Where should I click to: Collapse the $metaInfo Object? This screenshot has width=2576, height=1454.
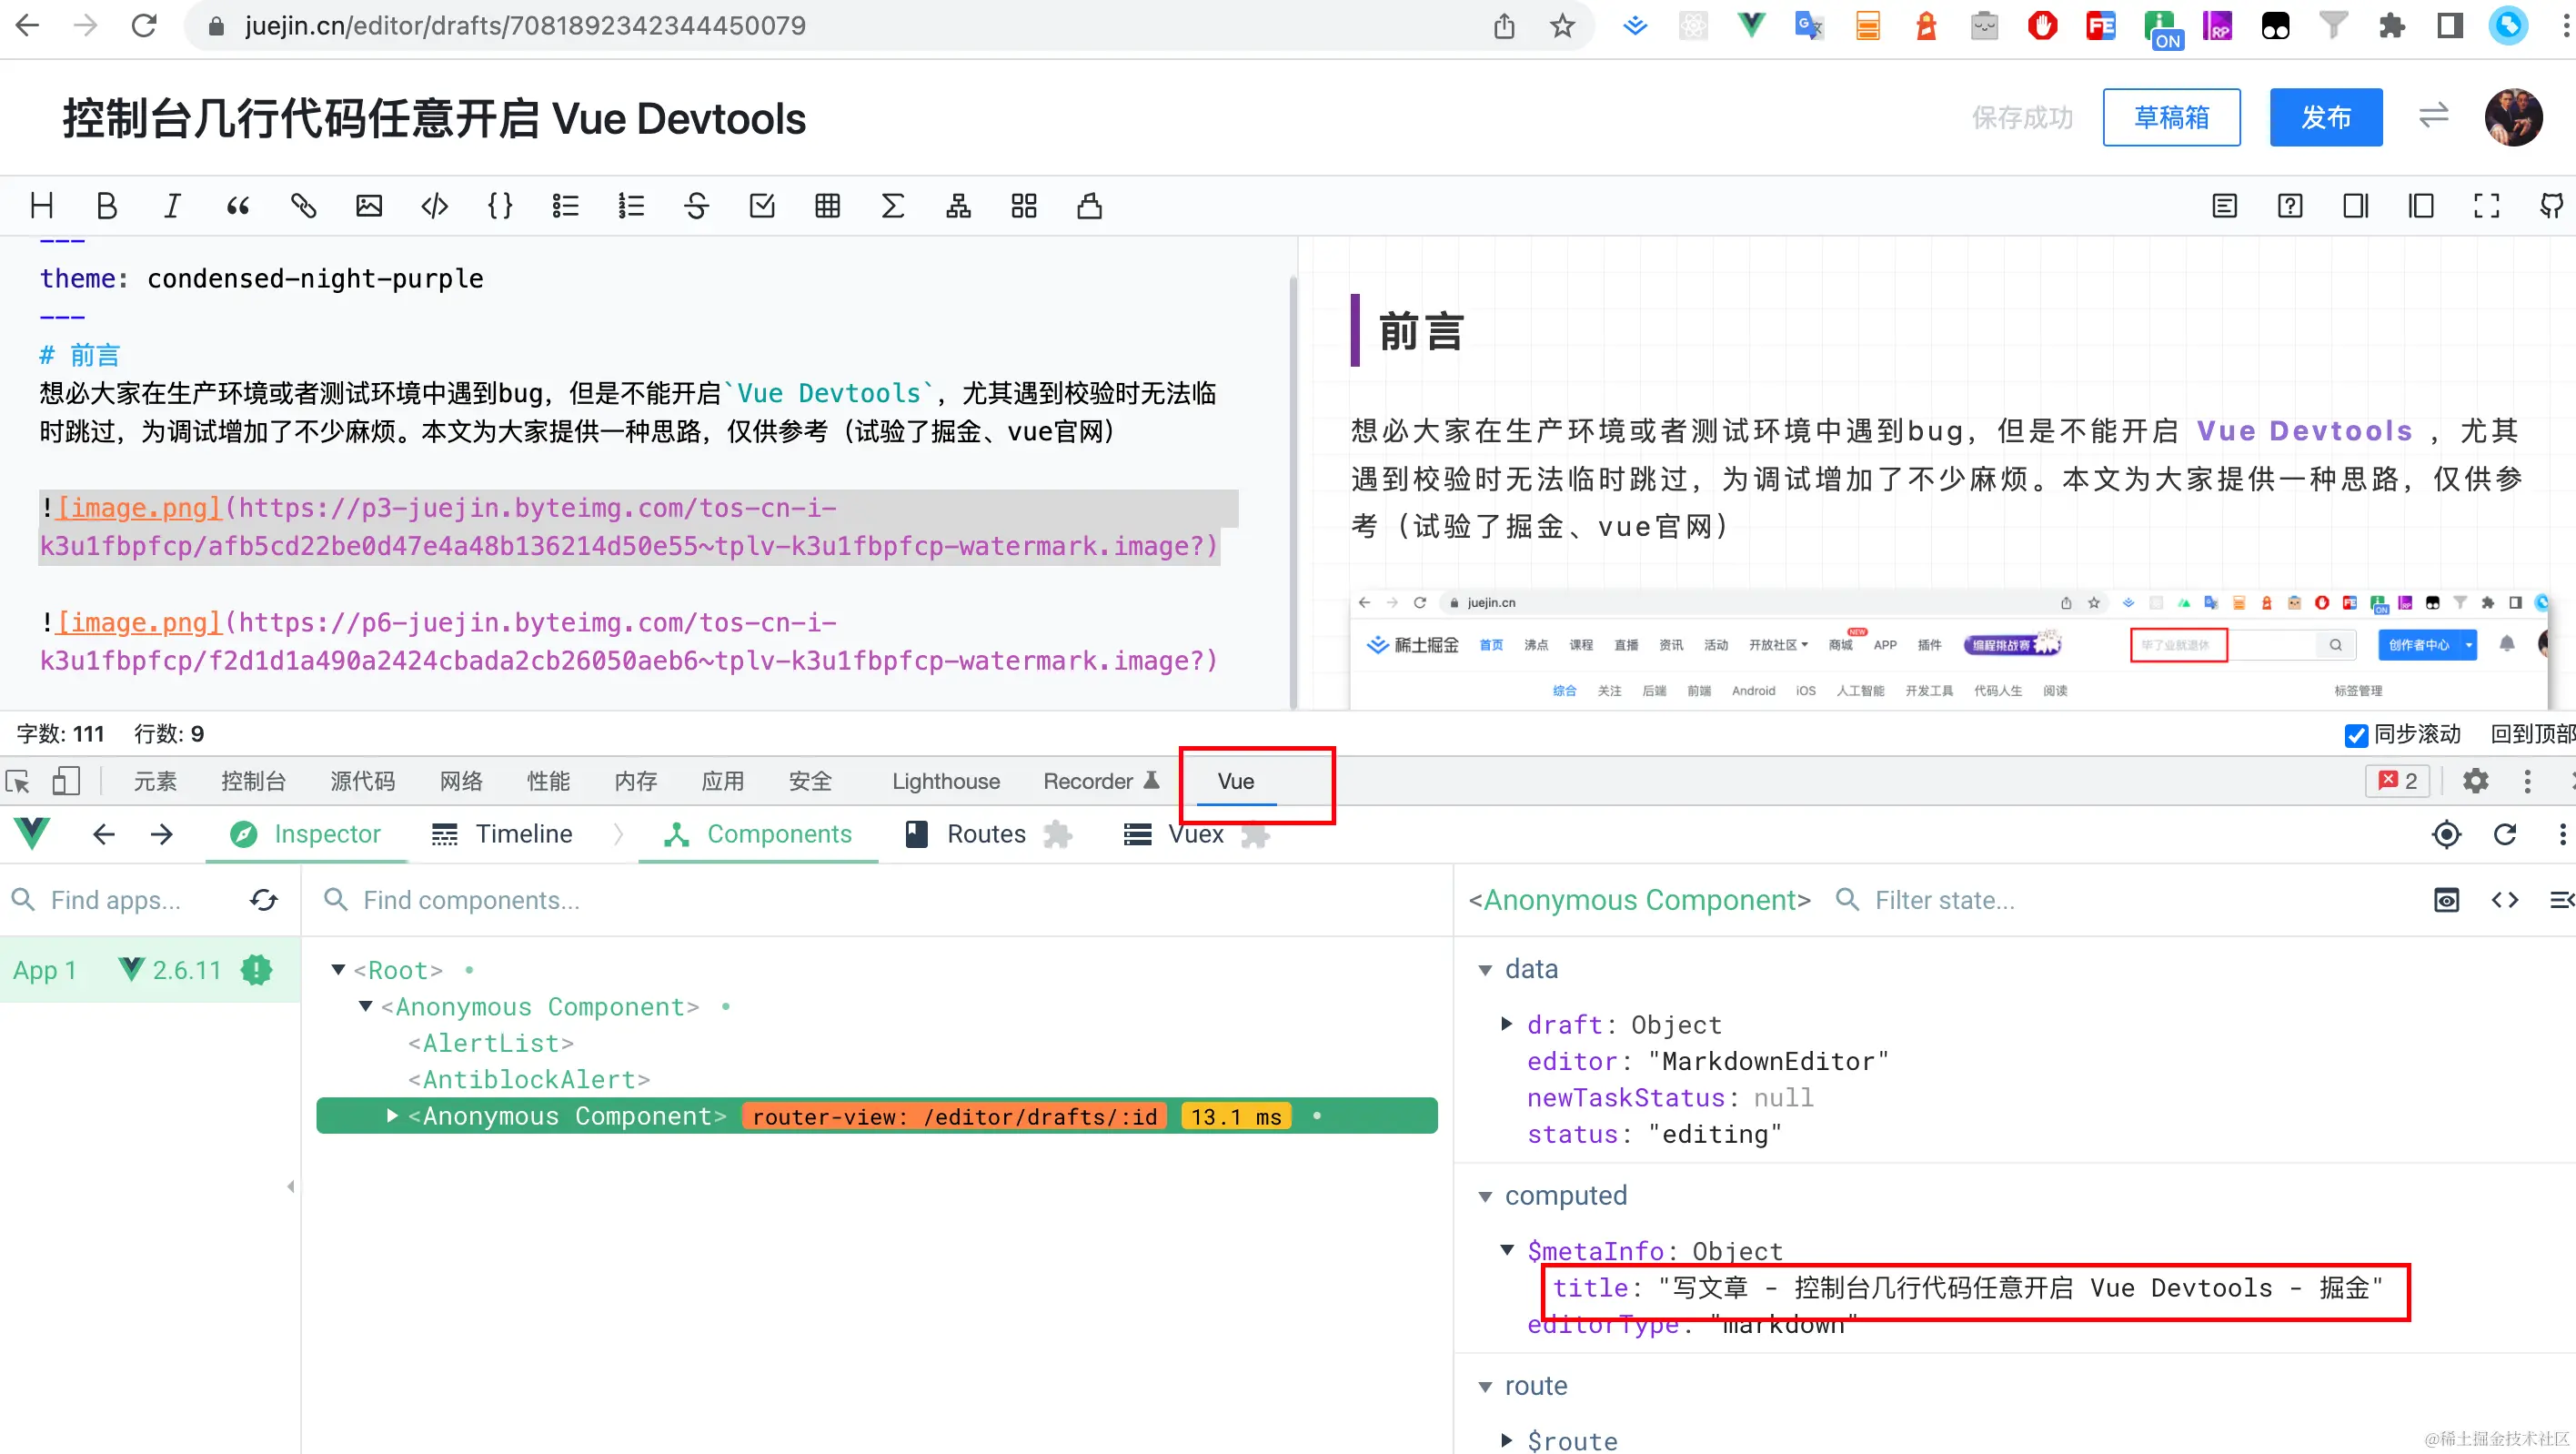tap(1507, 1250)
